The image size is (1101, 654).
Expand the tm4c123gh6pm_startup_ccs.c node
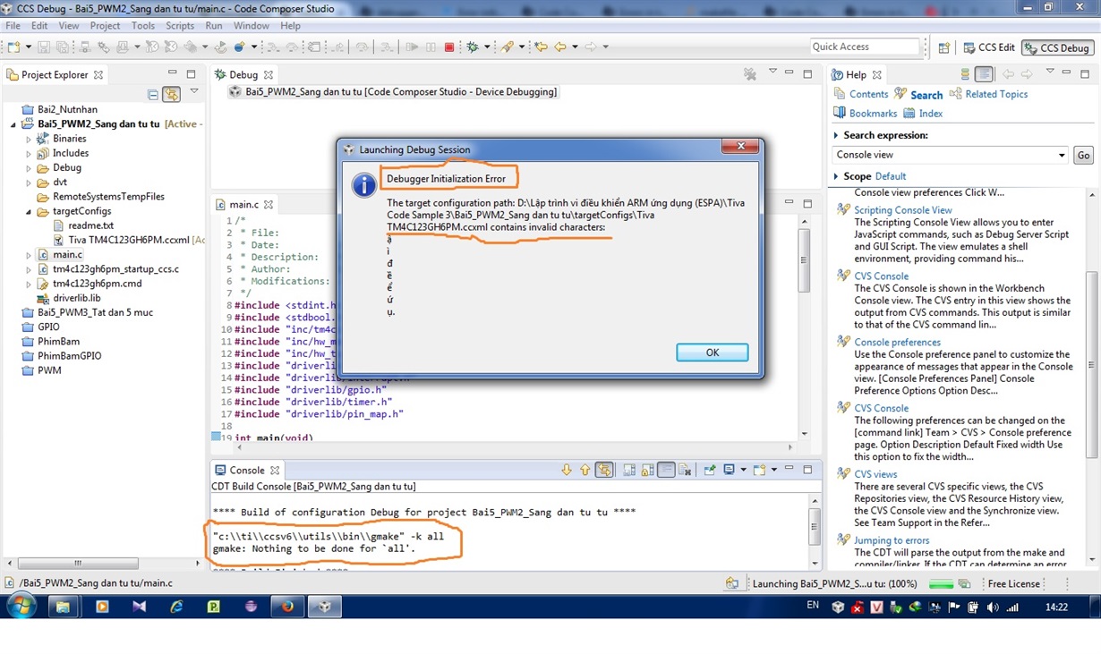coord(29,269)
